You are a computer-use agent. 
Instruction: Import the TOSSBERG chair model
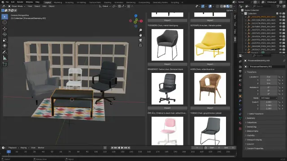tap(167, 64)
